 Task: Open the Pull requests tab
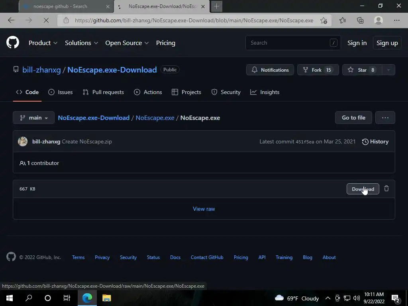[x=103, y=92]
